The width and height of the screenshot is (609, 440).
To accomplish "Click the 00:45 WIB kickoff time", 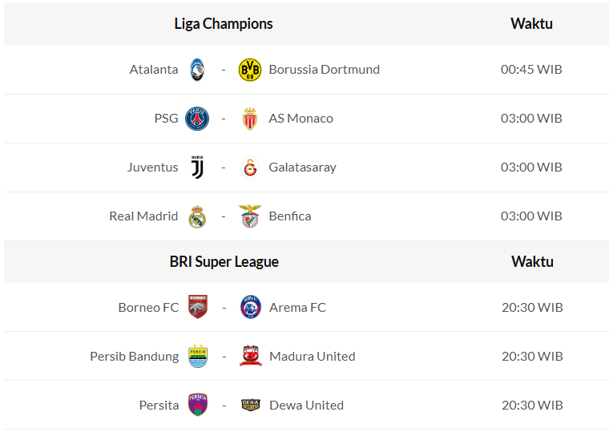I will [531, 70].
